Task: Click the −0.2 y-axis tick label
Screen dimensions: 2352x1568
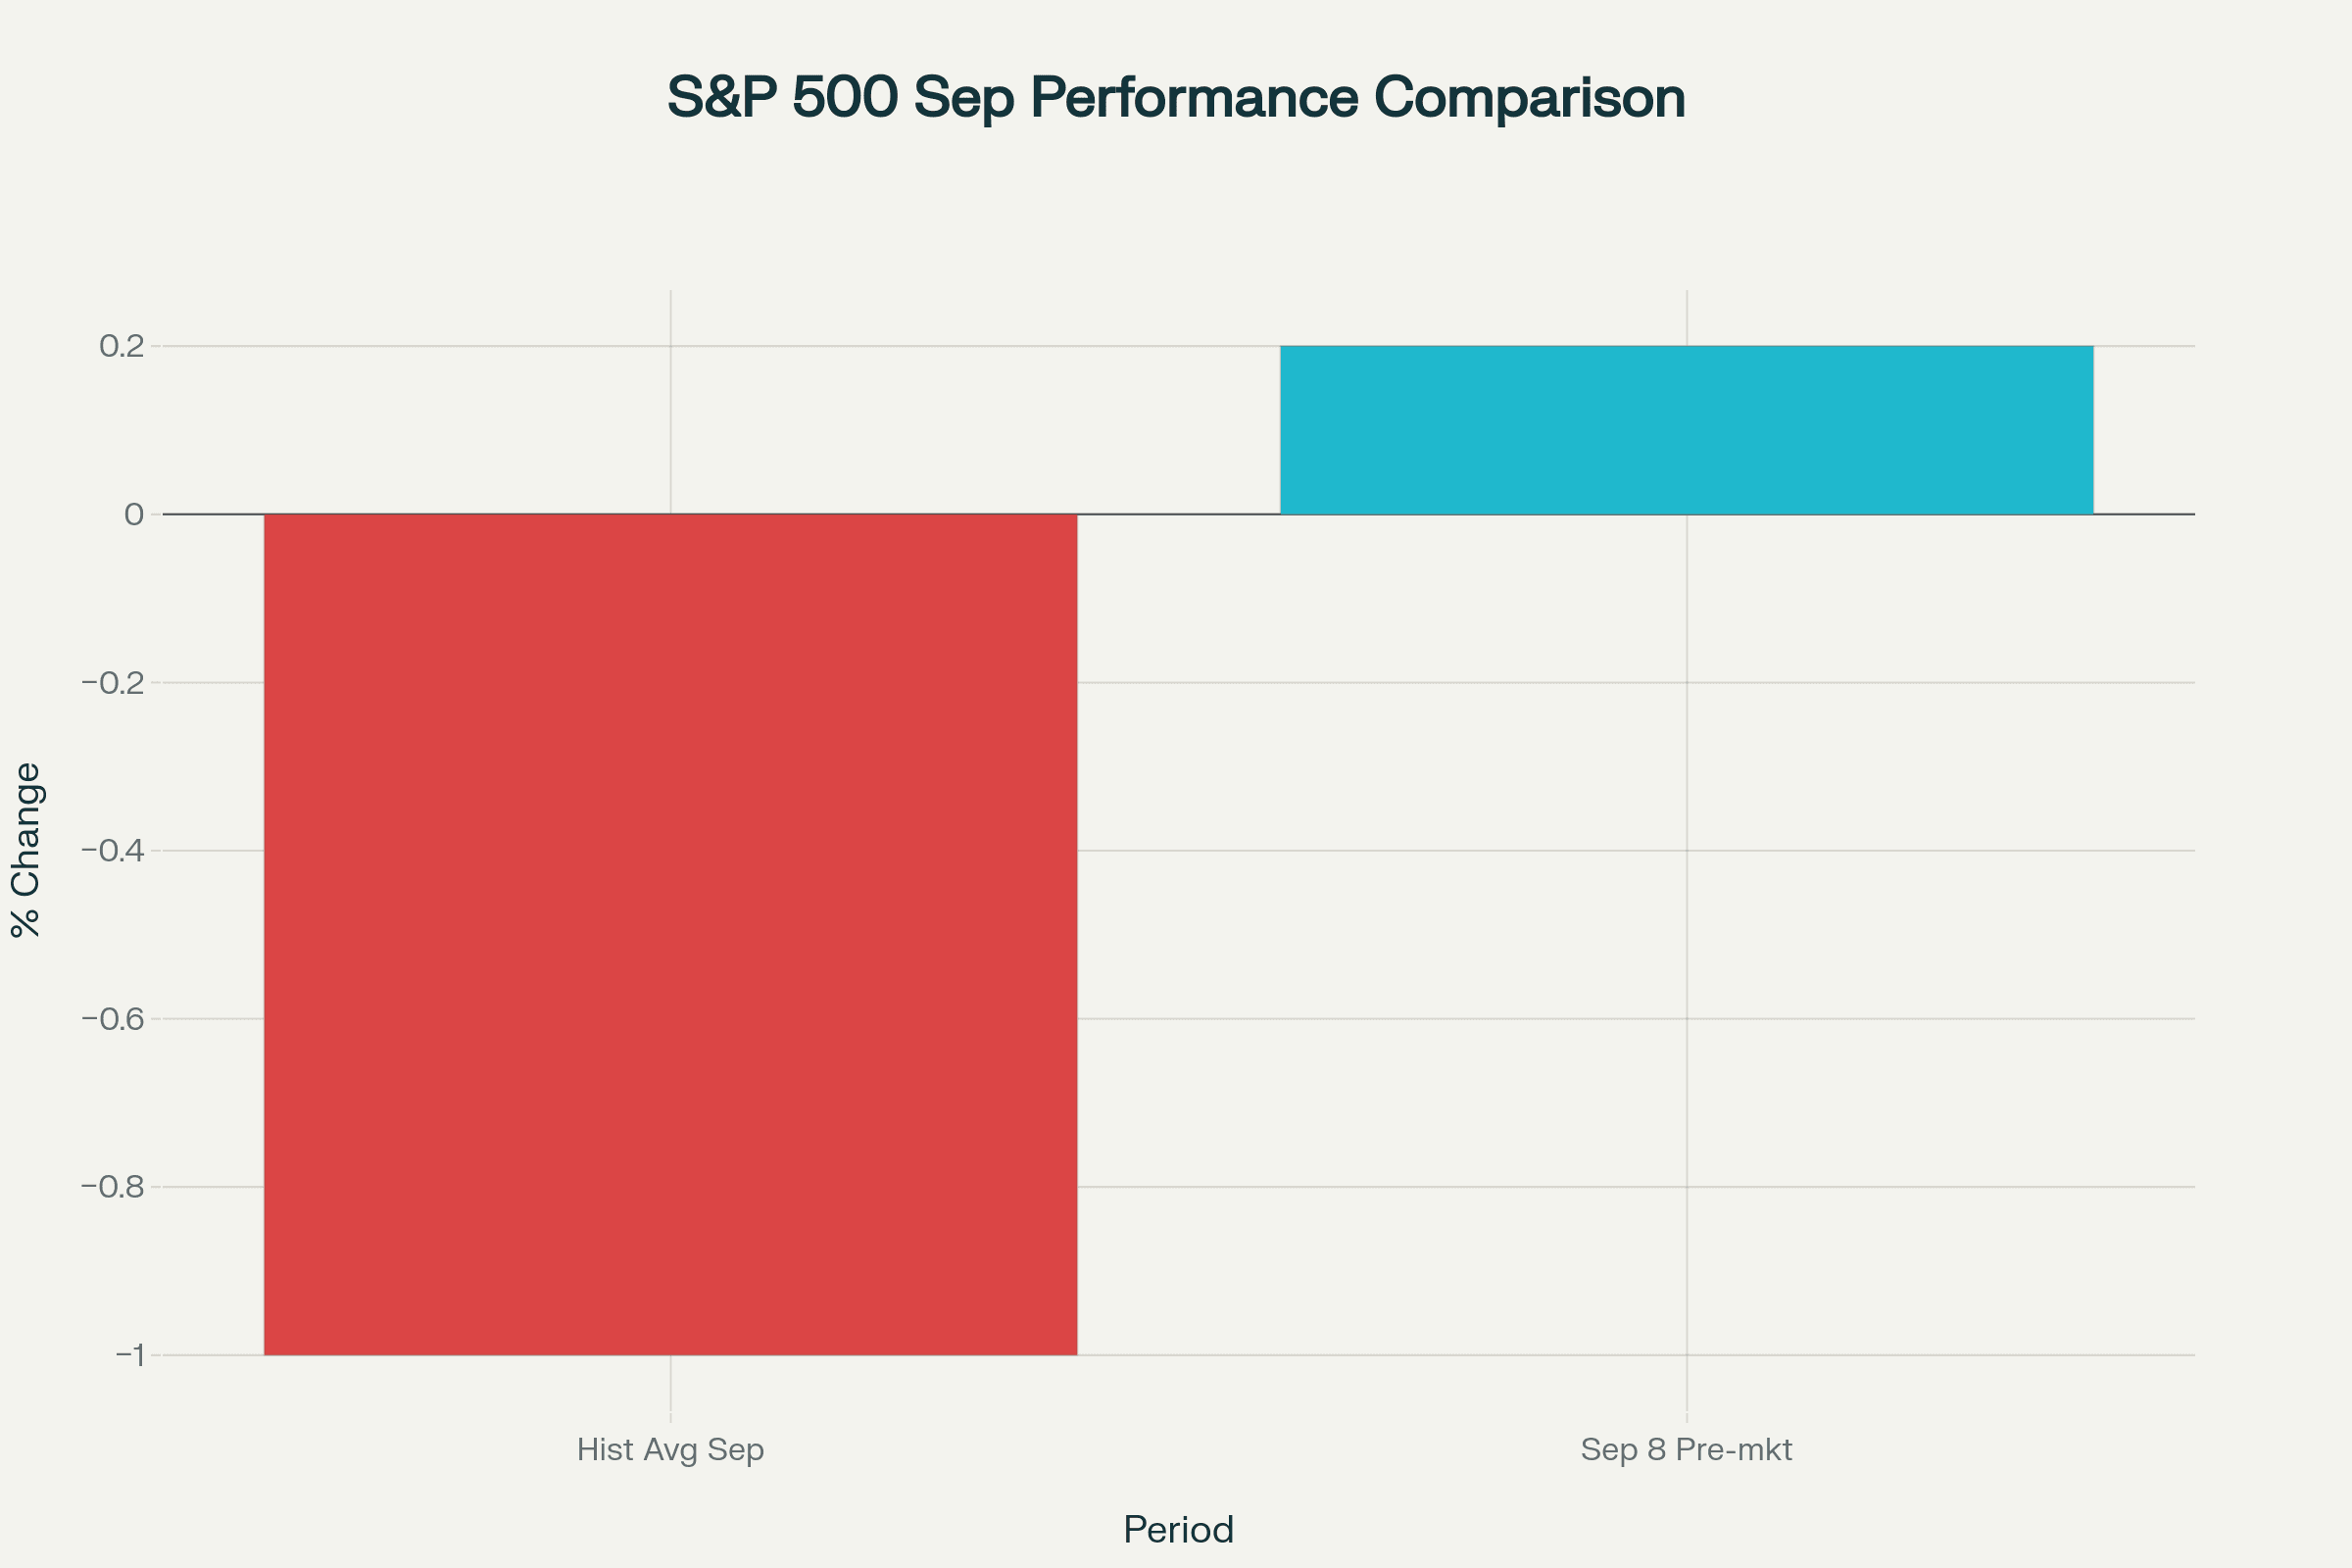Action: (x=113, y=683)
